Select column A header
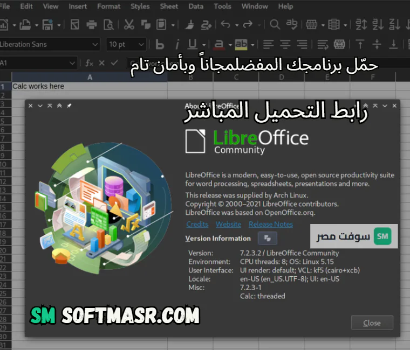The width and height of the screenshot is (410, 350). (90, 77)
